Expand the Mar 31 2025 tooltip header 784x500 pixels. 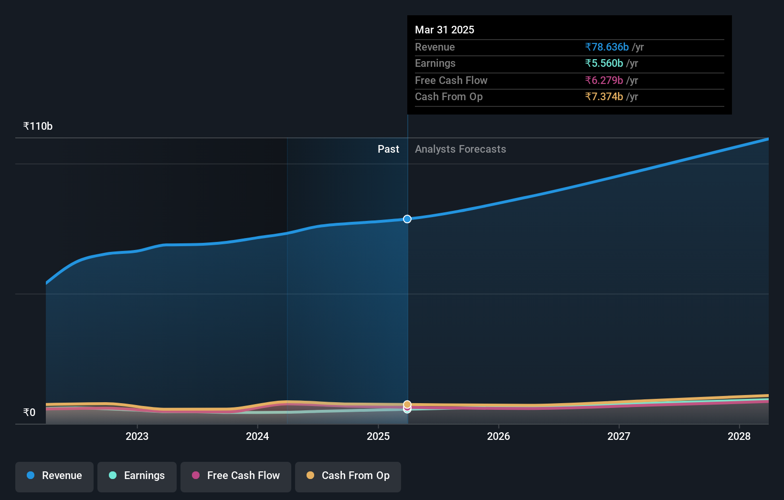coord(445,30)
